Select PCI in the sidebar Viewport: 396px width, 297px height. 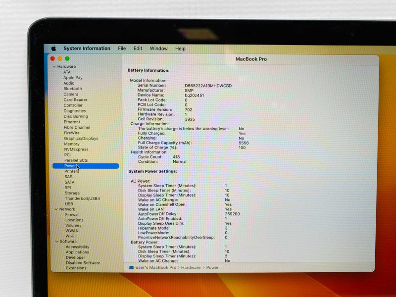click(x=67, y=155)
